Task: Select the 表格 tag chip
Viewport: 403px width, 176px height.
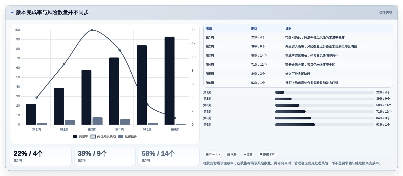Action: 232,154
